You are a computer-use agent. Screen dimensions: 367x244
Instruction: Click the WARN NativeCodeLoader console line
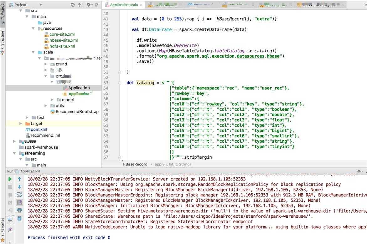(x=197, y=227)
